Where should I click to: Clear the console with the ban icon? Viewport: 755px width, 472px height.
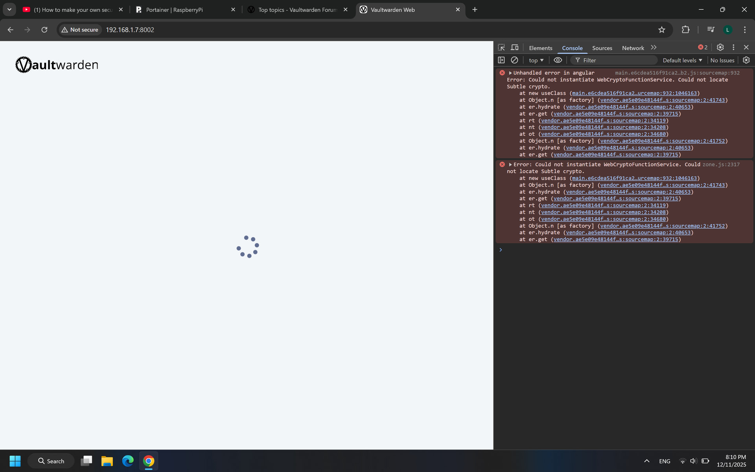click(514, 60)
